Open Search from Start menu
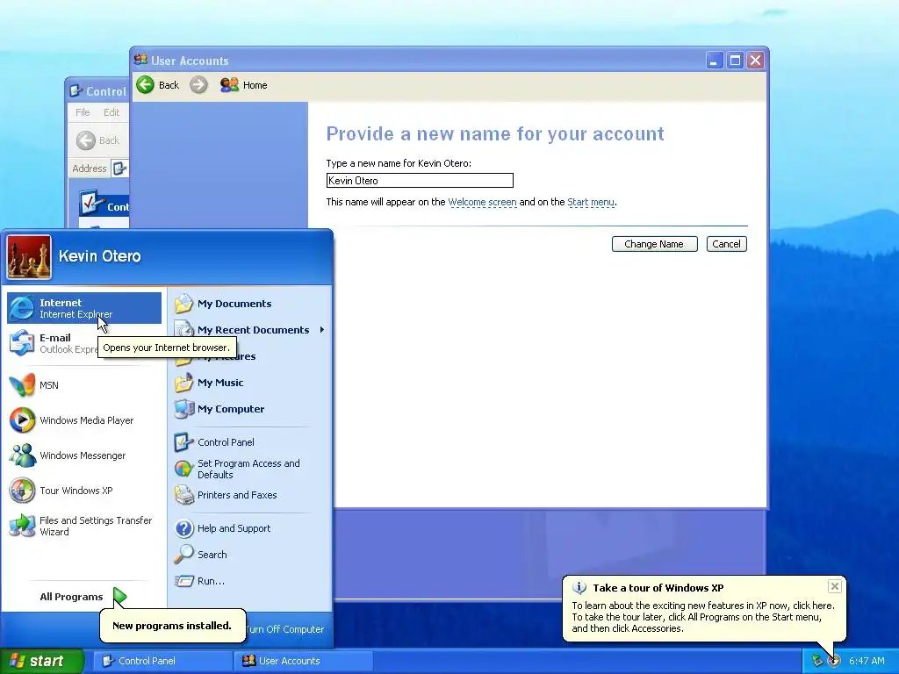This screenshot has height=674, width=899. point(250,555)
